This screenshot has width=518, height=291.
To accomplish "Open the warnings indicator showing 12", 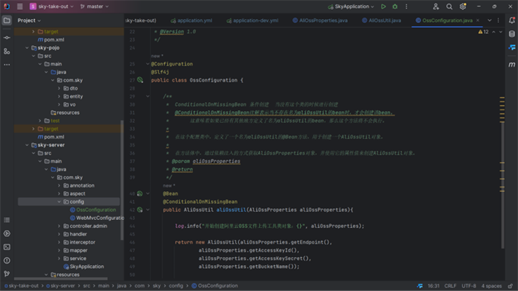I will 483,32.
